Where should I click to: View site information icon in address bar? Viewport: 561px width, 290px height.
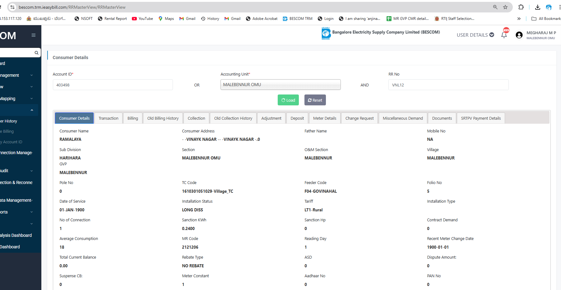pyautogui.click(x=12, y=7)
